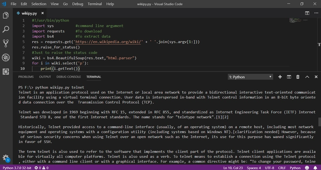This screenshot has height=170, width=321.
Task: Switch to the PROBLEMS panel tab
Action: click(x=26, y=77)
